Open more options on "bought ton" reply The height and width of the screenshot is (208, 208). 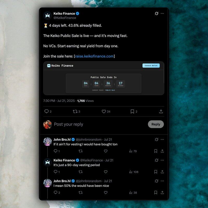[x=162, y=139]
